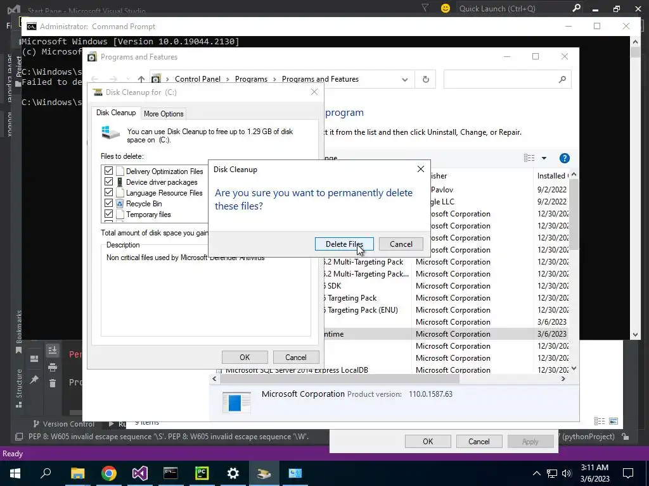Open Windows taskbar search
649x486 pixels.
click(46, 473)
